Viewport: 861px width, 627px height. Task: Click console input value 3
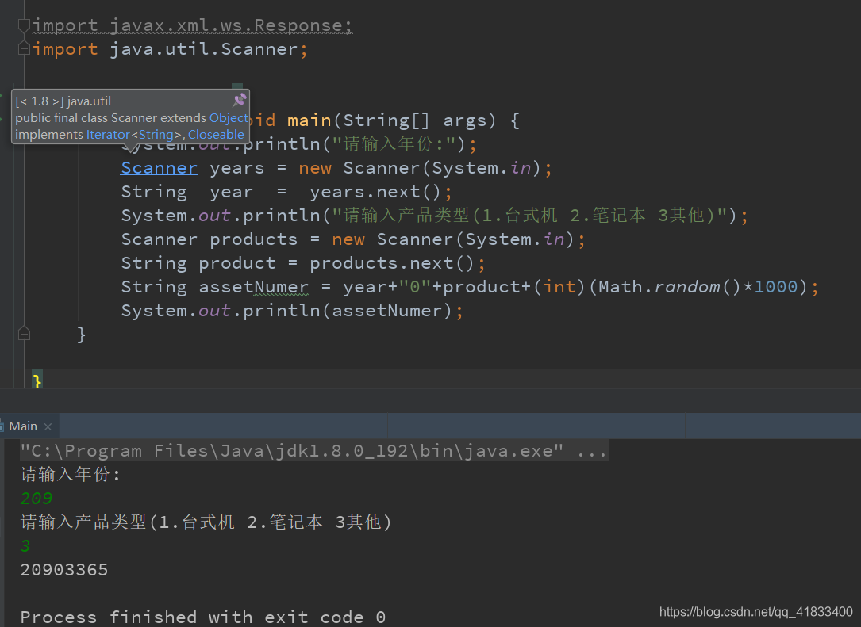pyautogui.click(x=25, y=546)
